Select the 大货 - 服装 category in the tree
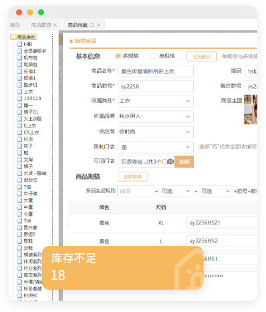 (x=35, y=173)
